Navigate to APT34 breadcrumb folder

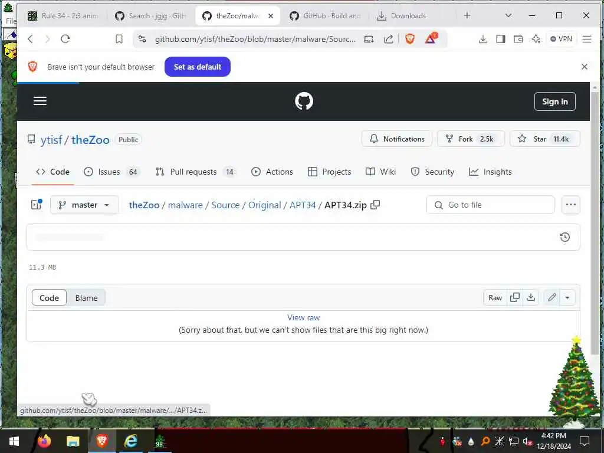[x=303, y=205]
